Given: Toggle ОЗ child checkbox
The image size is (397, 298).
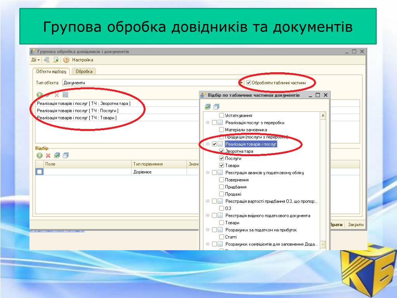Looking at the screenshot, I should [x=222, y=208].
